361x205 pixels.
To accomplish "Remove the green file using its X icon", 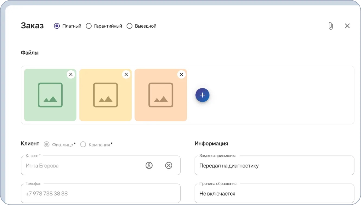I will coord(71,74).
